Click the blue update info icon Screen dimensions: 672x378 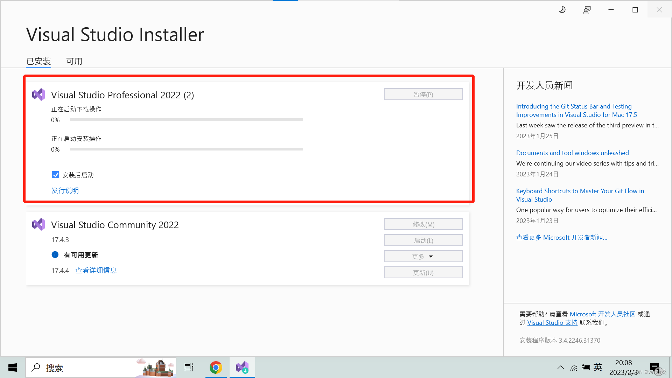(x=55, y=255)
